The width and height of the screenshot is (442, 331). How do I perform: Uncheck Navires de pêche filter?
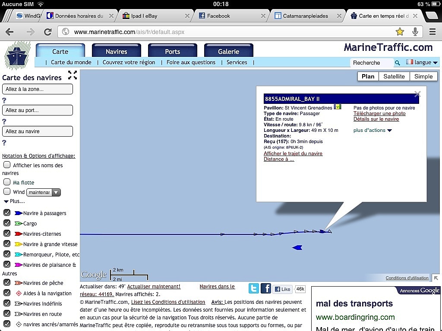7,282
